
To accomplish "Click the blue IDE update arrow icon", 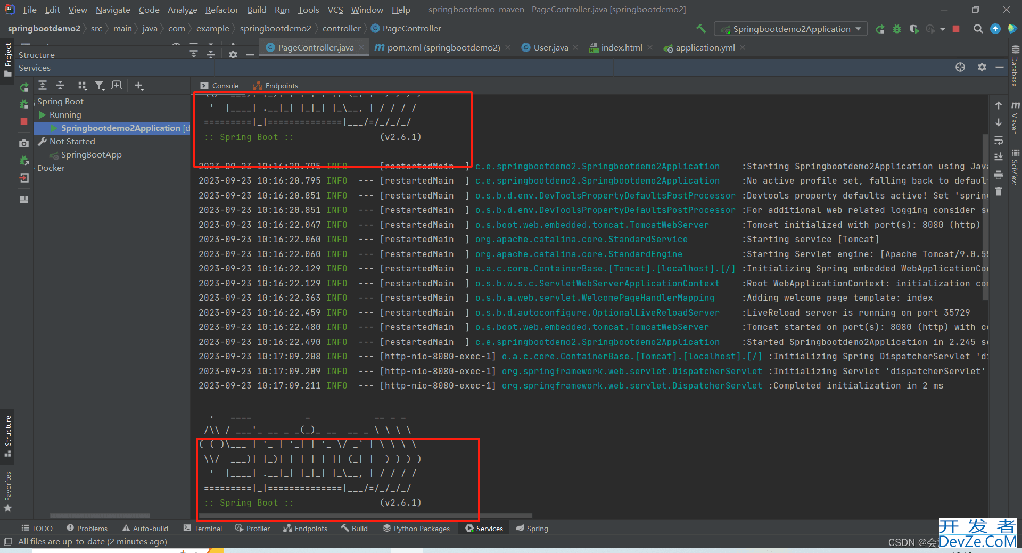I will 995,29.
